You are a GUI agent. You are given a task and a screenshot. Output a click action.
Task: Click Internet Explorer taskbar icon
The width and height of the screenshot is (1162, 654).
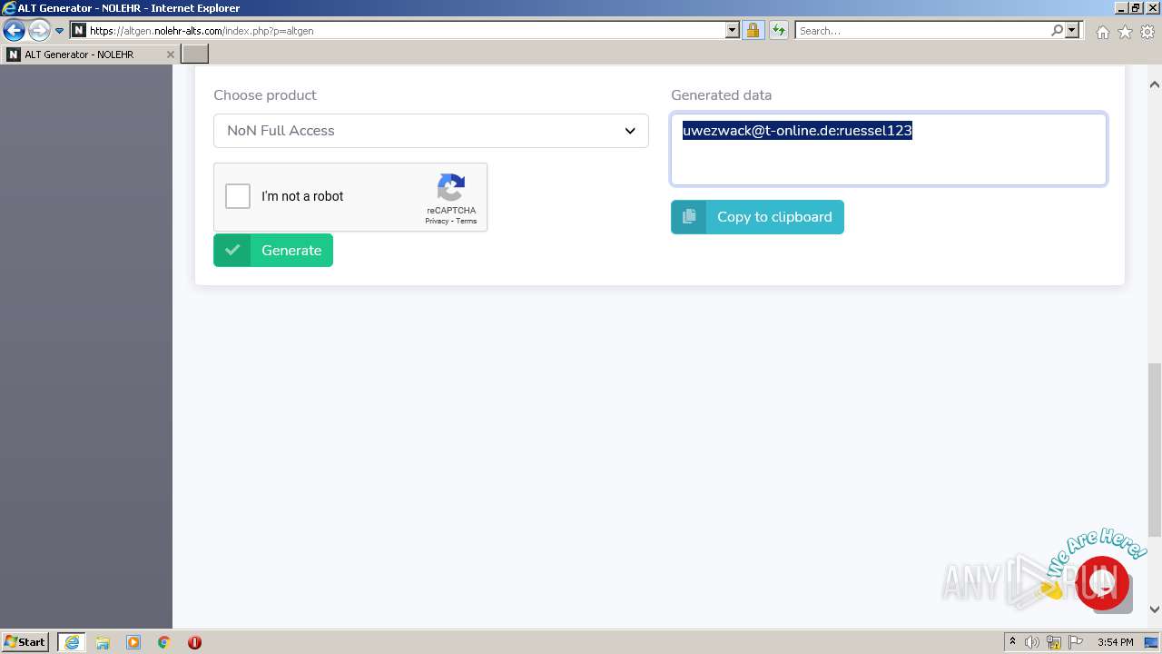click(x=72, y=642)
